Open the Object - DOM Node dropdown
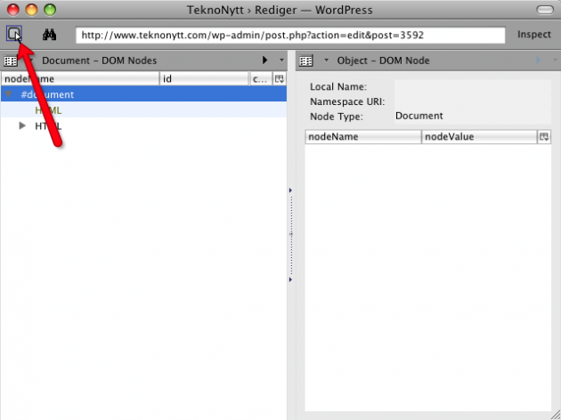 [326, 61]
